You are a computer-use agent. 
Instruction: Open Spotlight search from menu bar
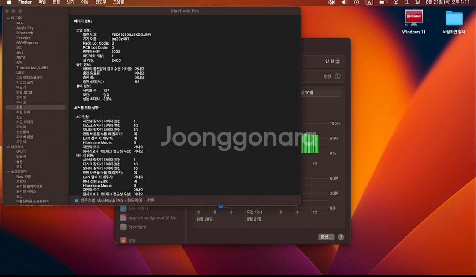pyautogui.click(x=406, y=2)
